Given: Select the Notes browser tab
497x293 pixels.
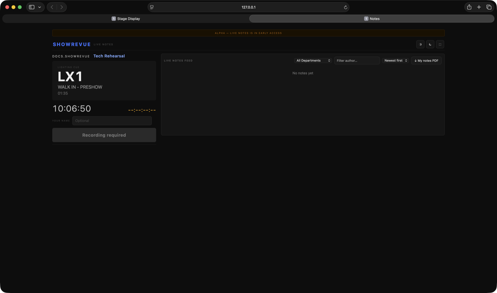Looking at the screenshot, I should 372,19.
